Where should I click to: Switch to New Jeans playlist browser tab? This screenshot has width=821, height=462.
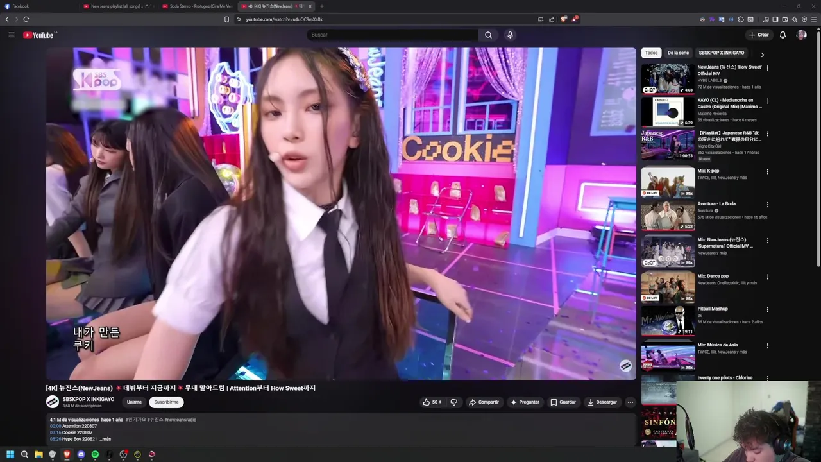(x=119, y=6)
